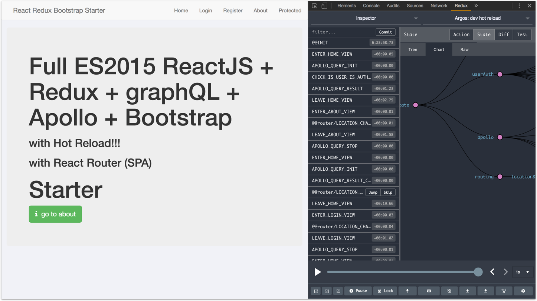Viewport: 537px width, 301px height.
Task: Import state using upload icon
Action: click(467, 291)
